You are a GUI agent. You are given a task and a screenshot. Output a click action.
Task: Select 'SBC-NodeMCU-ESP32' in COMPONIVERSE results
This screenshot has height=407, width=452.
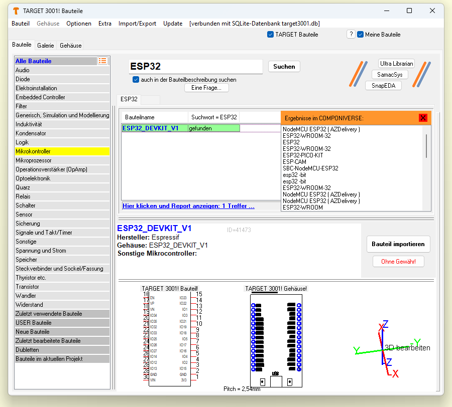(310, 168)
